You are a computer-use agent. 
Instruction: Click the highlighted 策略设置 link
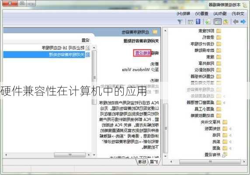click(x=142, y=53)
